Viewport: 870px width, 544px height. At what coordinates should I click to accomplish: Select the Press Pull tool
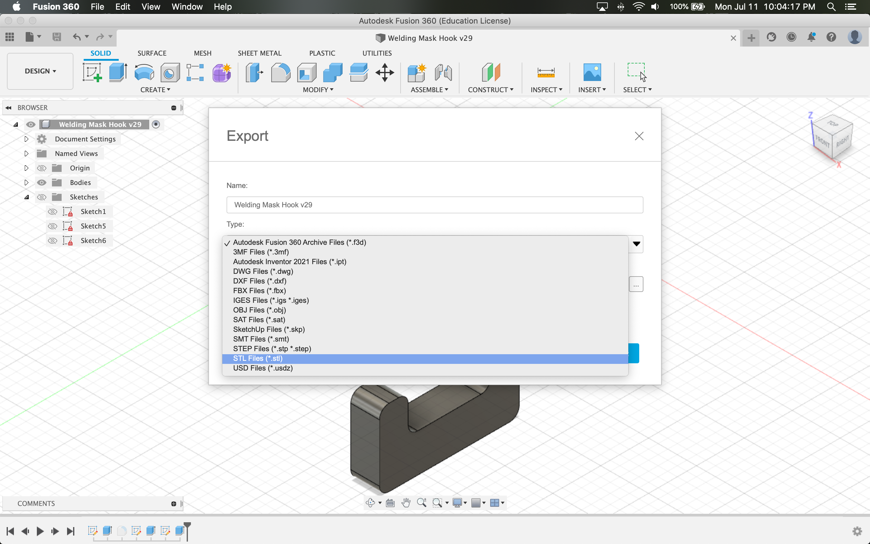click(254, 72)
